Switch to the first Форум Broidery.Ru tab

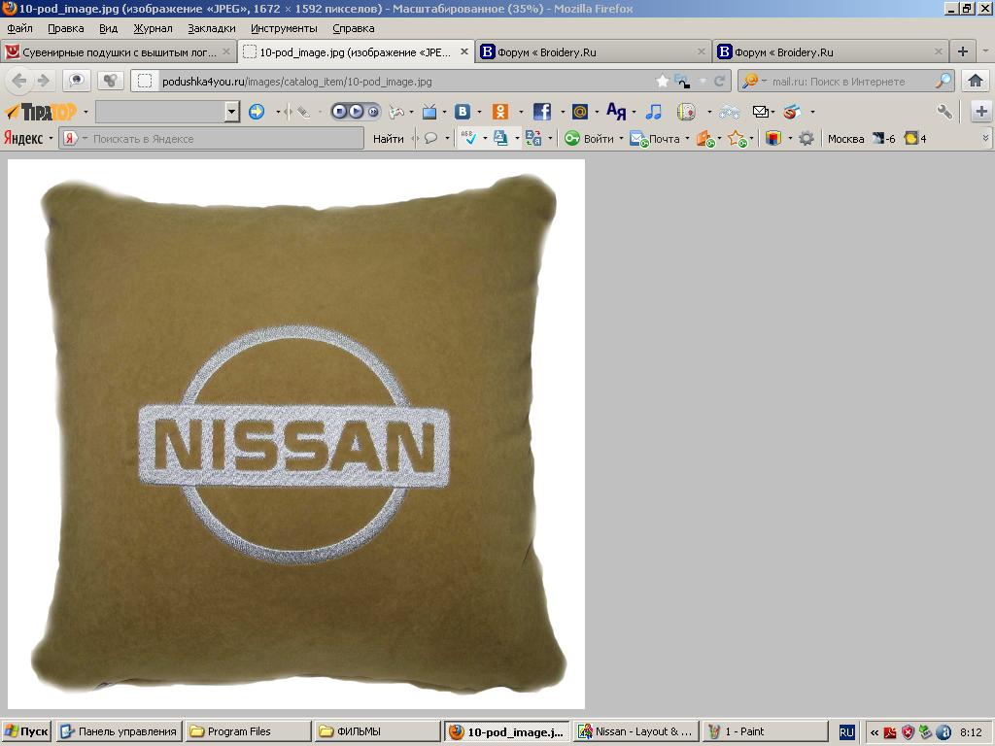594,52
